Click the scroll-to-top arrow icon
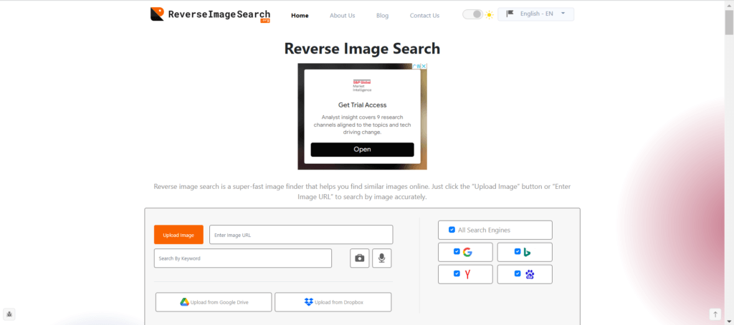Viewport: 734px width, 325px height. point(715,314)
